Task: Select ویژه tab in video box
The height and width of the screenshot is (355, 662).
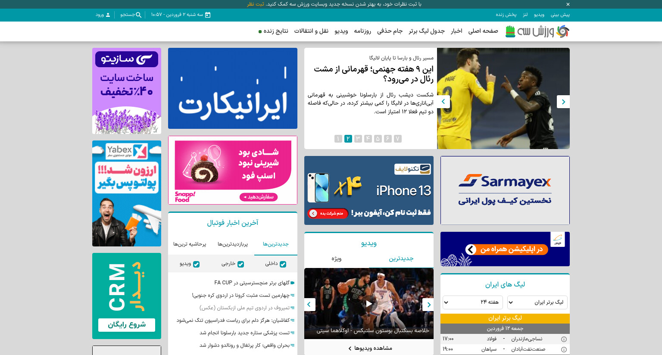Action: click(337, 258)
